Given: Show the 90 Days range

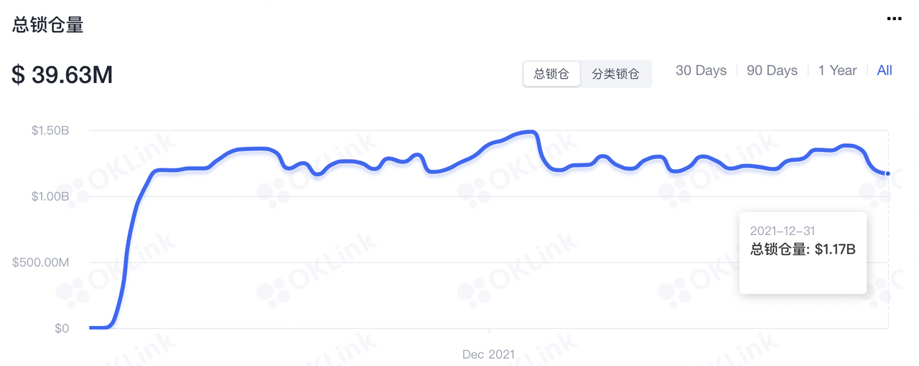Looking at the screenshot, I should pos(772,70).
